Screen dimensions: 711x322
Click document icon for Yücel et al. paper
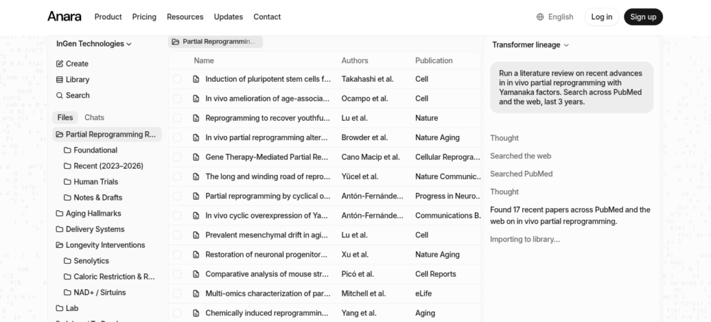pos(196,176)
